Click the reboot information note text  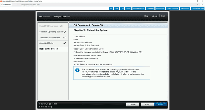click(113, 73)
